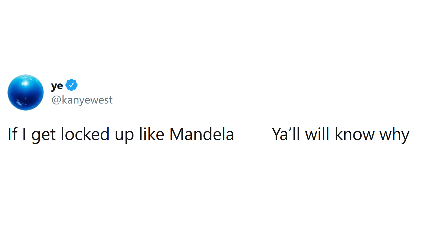Click the word "Mandela" in the tweet

coord(202,134)
